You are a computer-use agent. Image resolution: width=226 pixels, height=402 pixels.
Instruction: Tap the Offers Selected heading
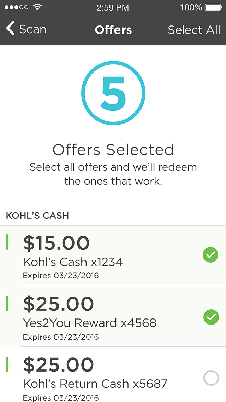pyautogui.click(x=113, y=150)
